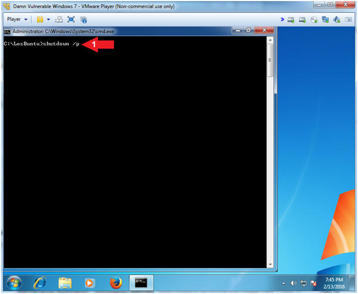Click the Unity mode toolbar icon
The width and height of the screenshot is (358, 294).
click(x=84, y=20)
